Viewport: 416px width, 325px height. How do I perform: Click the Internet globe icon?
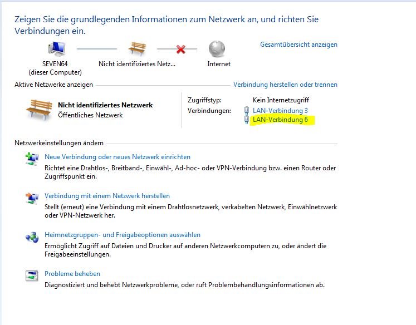coord(217,49)
